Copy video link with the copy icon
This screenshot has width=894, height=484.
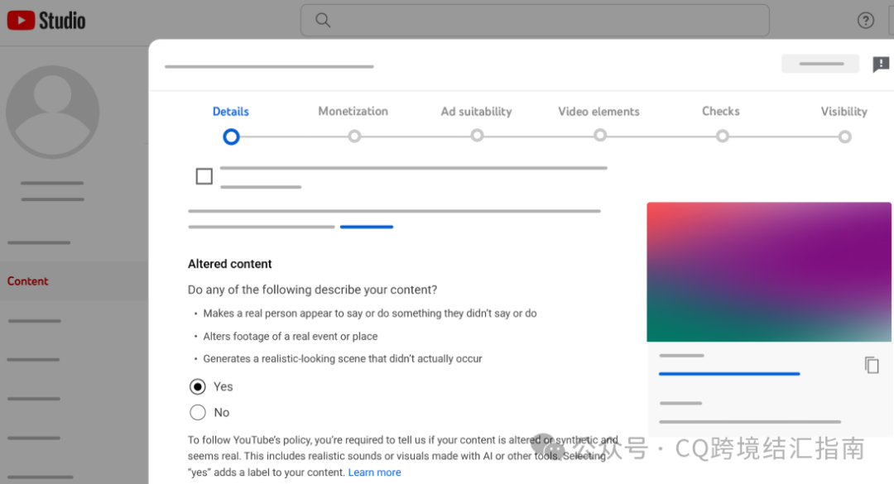(x=872, y=365)
